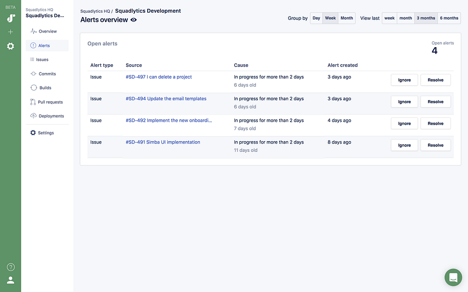Click the open alerts count 4
This screenshot has width=468, height=292.
pyautogui.click(x=434, y=51)
